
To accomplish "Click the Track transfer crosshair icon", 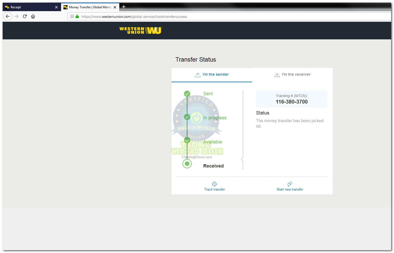I will pos(214,184).
